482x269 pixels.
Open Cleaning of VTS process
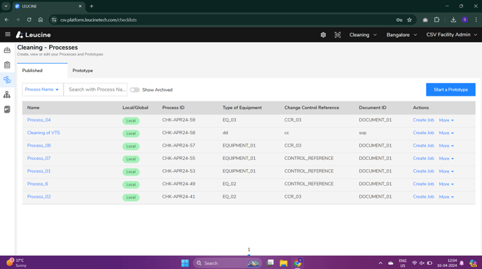[x=43, y=133]
